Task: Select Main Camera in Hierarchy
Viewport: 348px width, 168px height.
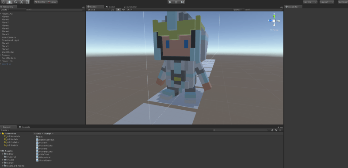Action: (x=8, y=37)
